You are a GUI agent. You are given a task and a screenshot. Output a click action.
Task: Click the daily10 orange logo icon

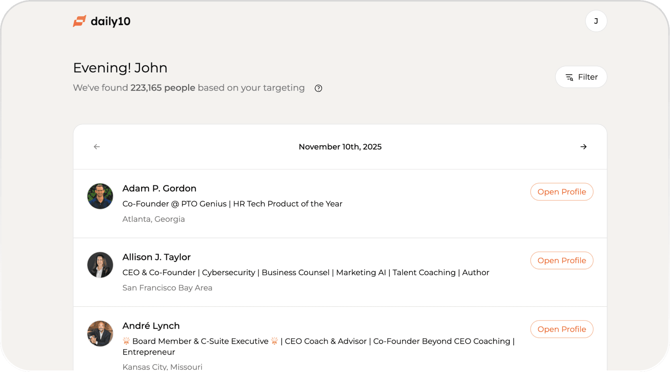[x=80, y=21]
